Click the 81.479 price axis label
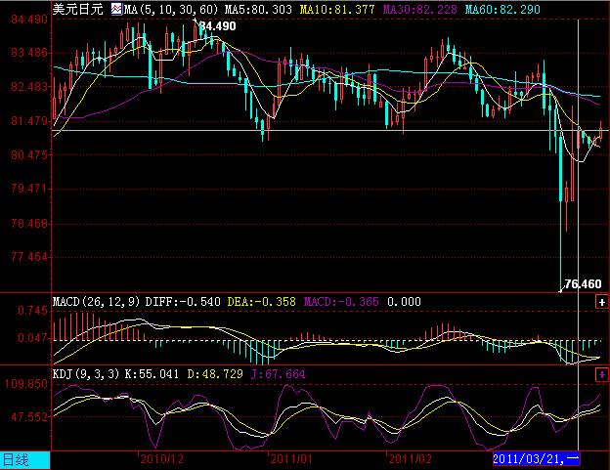The image size is (610, 470). tap(29, 121)
